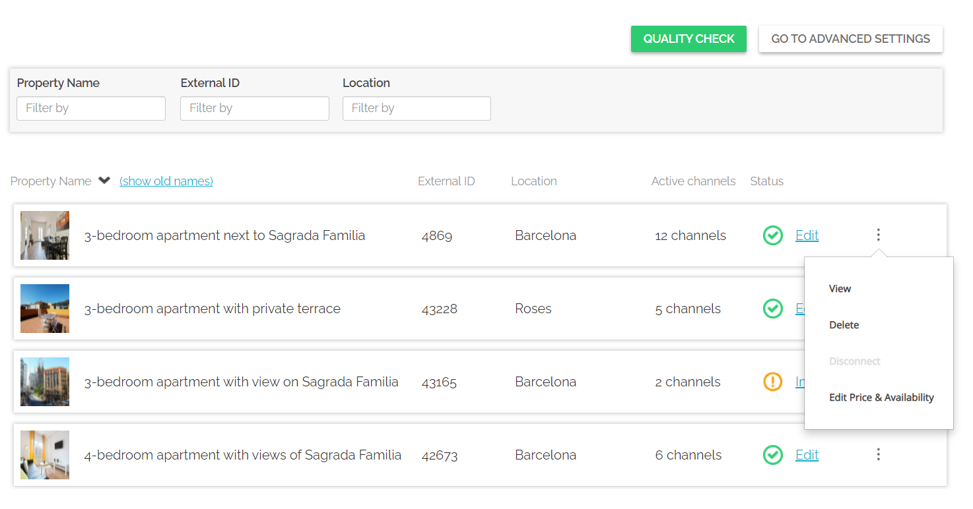
Task: Click the green check status for Roses property
Action: (x=772, y=309)
